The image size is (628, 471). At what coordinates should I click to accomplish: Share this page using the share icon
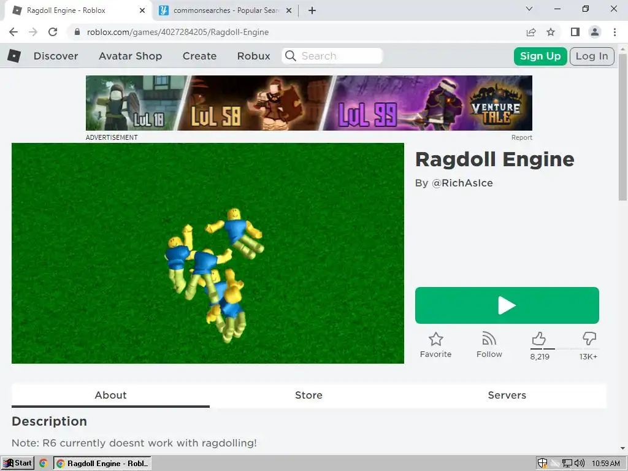tap(531, 32)
